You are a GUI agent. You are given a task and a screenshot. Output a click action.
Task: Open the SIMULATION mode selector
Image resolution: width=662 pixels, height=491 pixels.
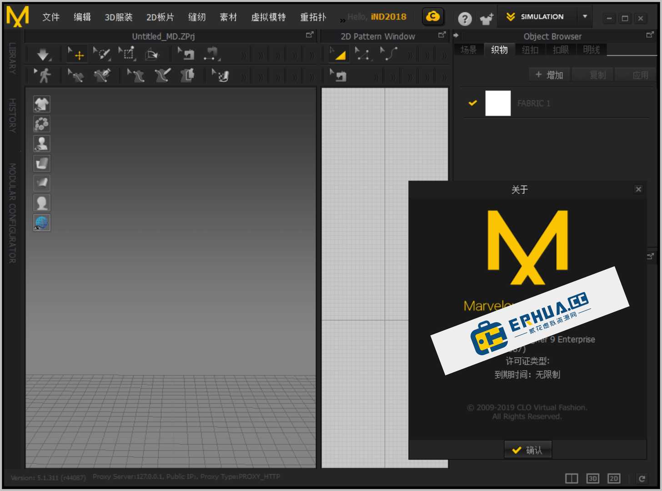(x=537, y=17)
